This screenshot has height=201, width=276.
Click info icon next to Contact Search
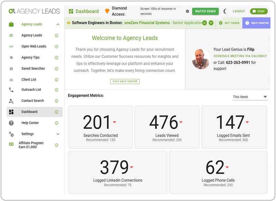(57, 101)
